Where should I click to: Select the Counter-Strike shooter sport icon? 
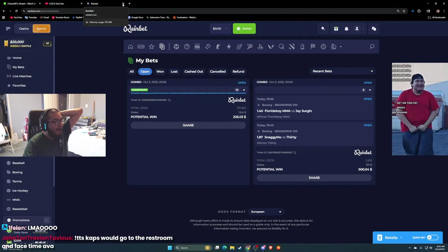[x=218, y=47]
